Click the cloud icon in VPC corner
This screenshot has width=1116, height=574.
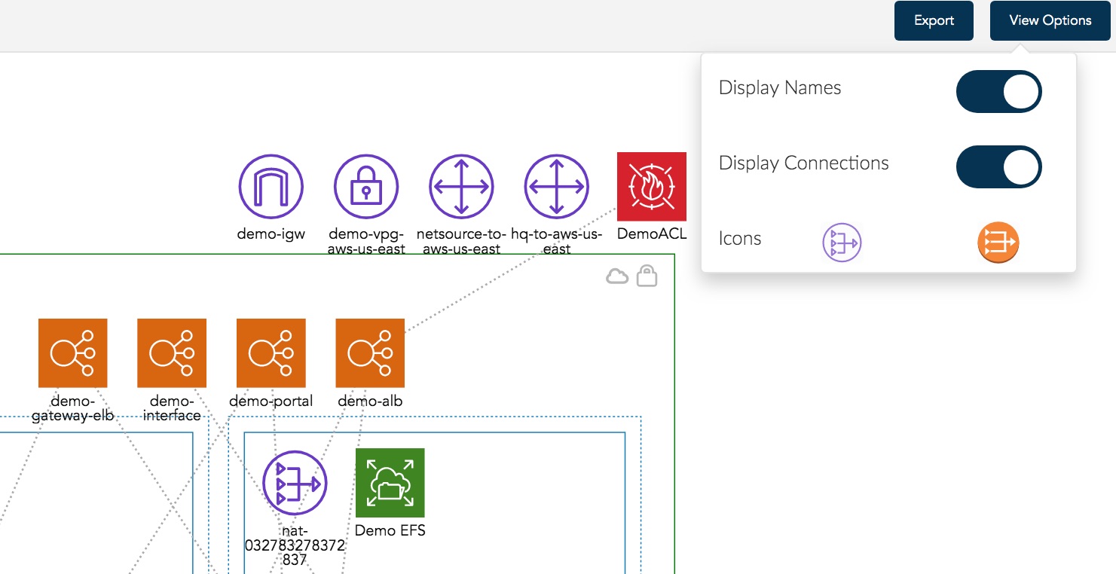point(617,277)
